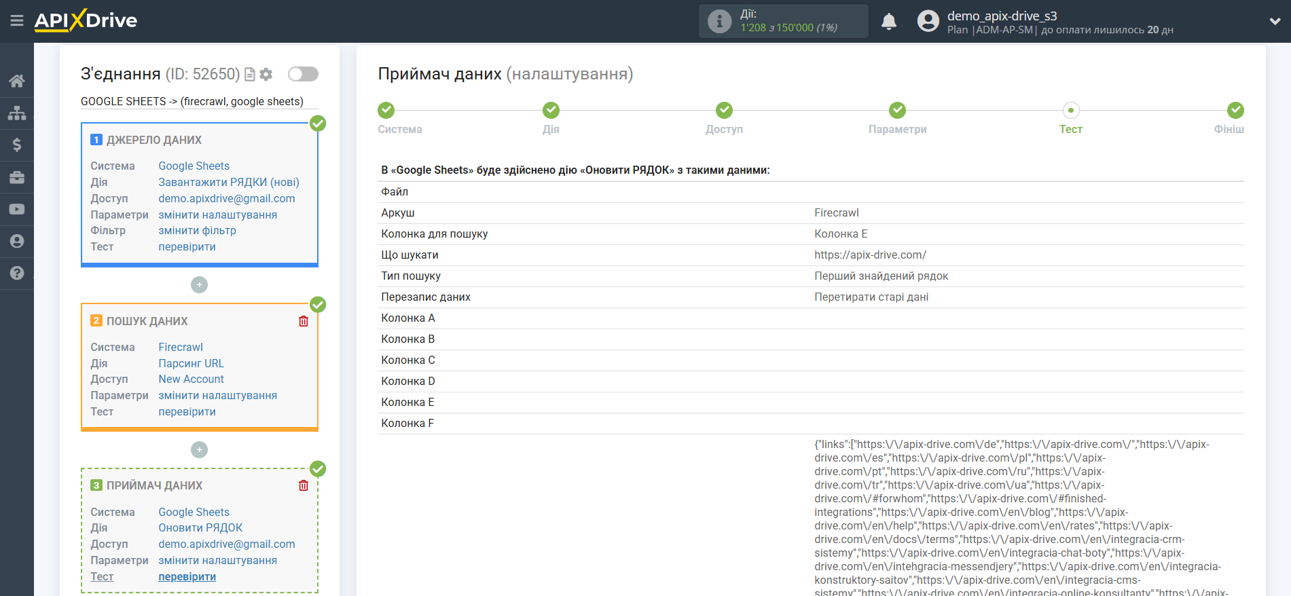Delete the ПРИЙМАЧ ДАНИХ block
This screenshot has height=596, width=1291.
pos(304,485)
